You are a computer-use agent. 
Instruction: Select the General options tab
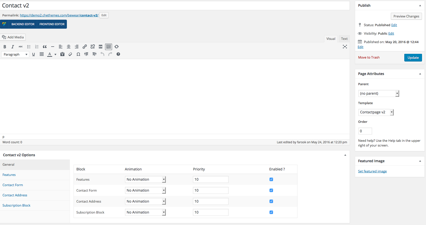coord(35,165)
